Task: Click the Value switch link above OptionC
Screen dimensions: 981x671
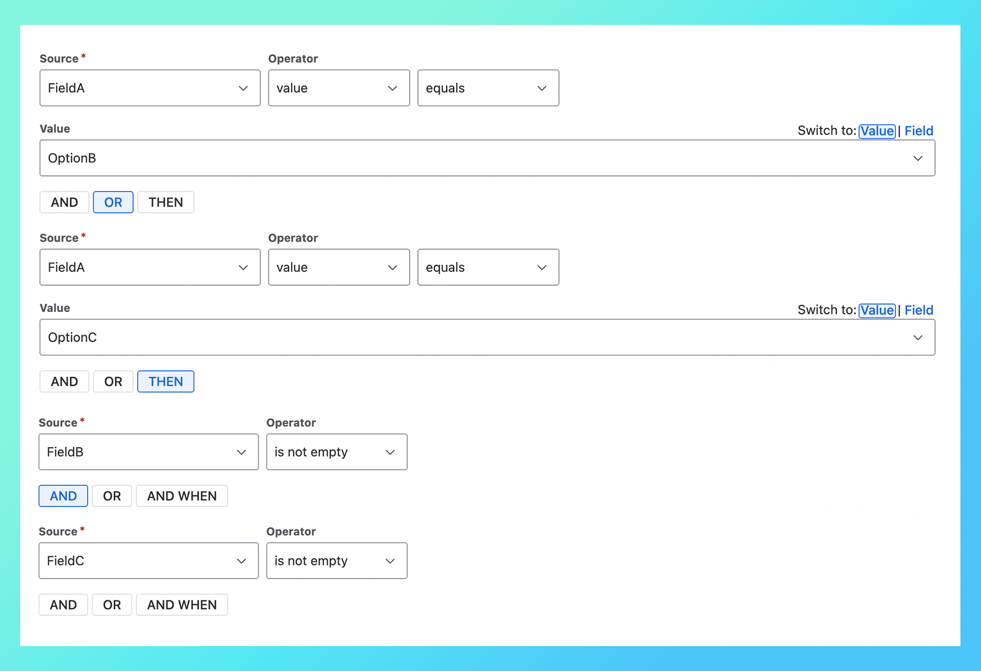Action: tap(877, 310)
